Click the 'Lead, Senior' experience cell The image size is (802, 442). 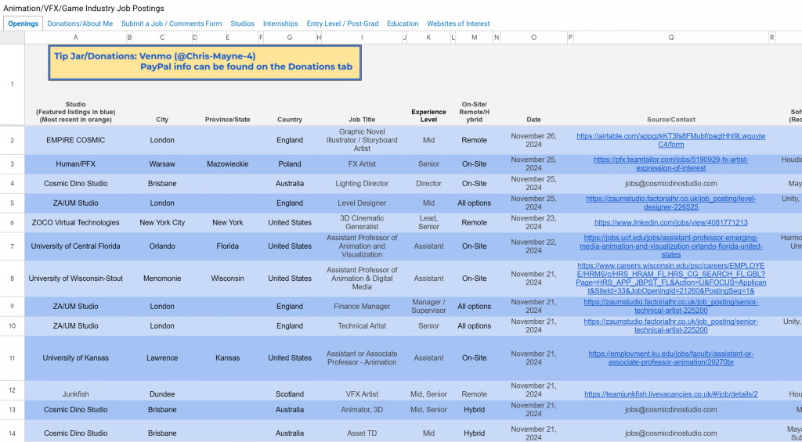[x=428, y=222]
